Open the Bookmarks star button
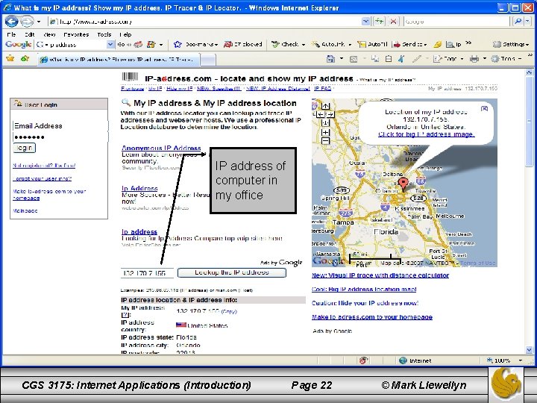The width and height of the screenshot is (537, 403). [x=195, y=44]
